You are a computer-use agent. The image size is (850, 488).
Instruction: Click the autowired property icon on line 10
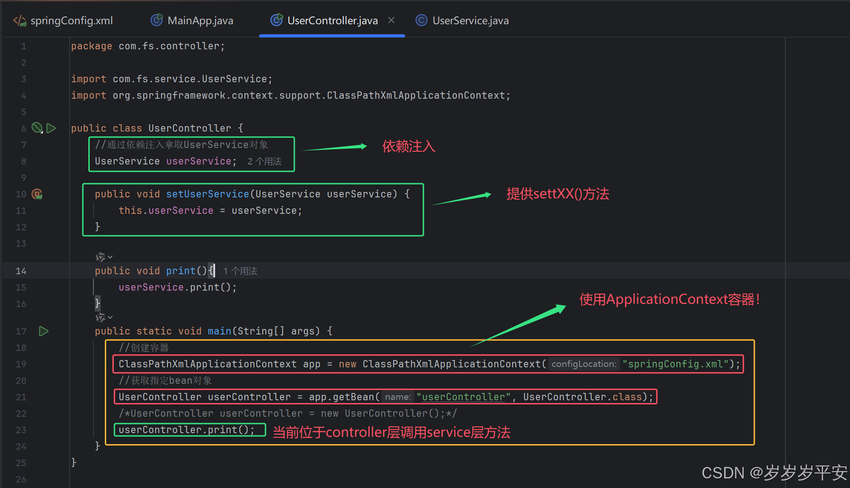(37, 194)
